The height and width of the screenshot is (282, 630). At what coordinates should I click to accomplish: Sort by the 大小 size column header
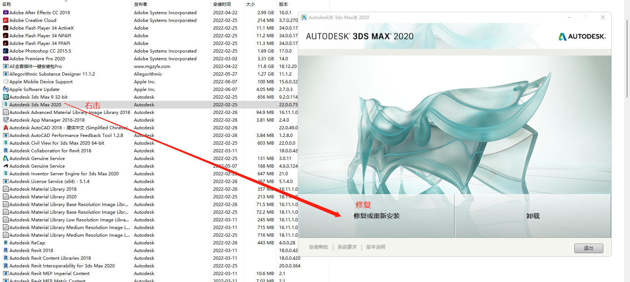point(260,4)
